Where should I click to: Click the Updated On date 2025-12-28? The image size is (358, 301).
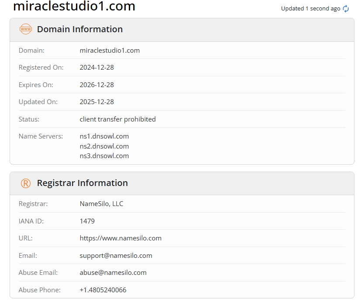coord(96,102)
